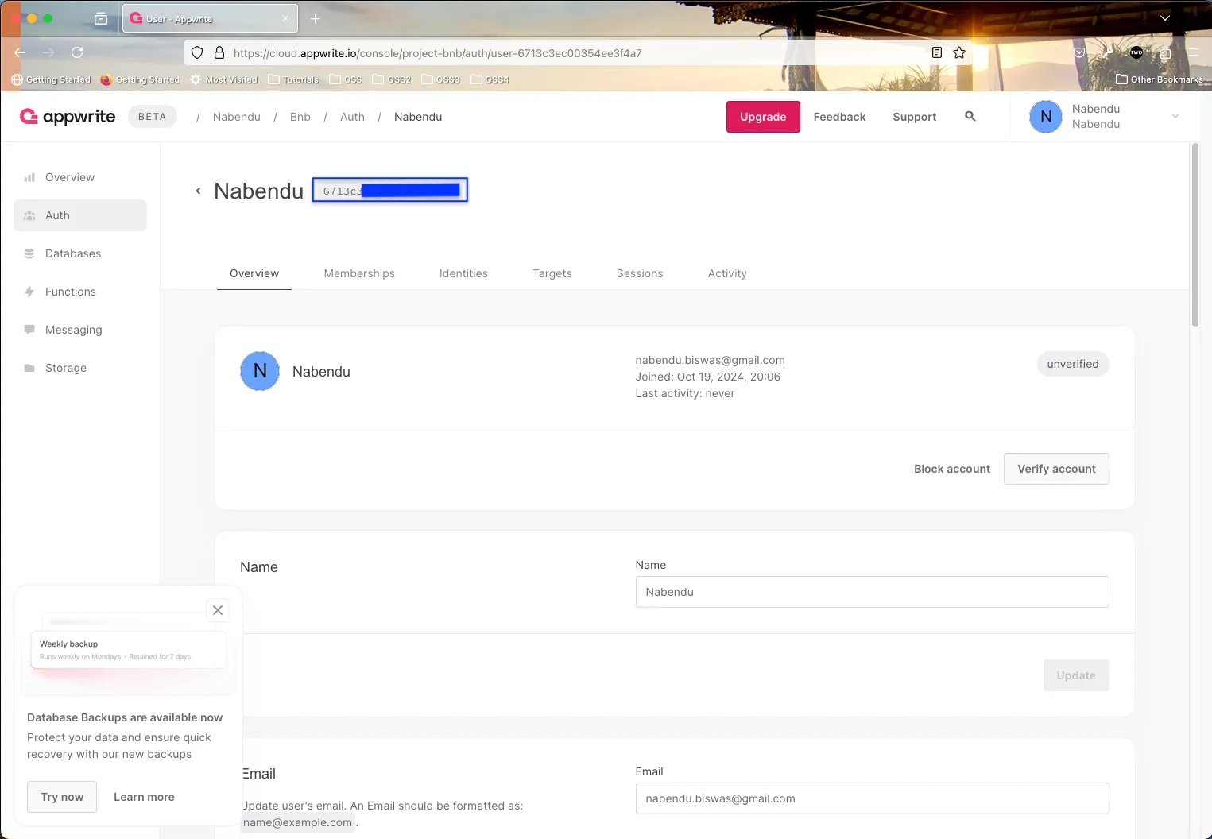Copy the user ID tag beside Nabendu
Image resolution: width=1212 pixels, height=839 pixels.
point(389,190)
